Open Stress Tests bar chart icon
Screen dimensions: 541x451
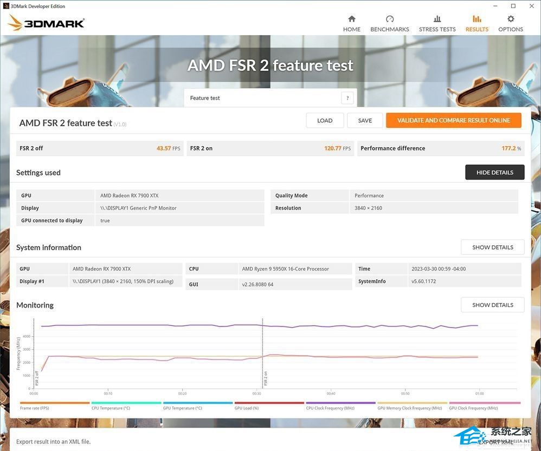coord(437,19)
